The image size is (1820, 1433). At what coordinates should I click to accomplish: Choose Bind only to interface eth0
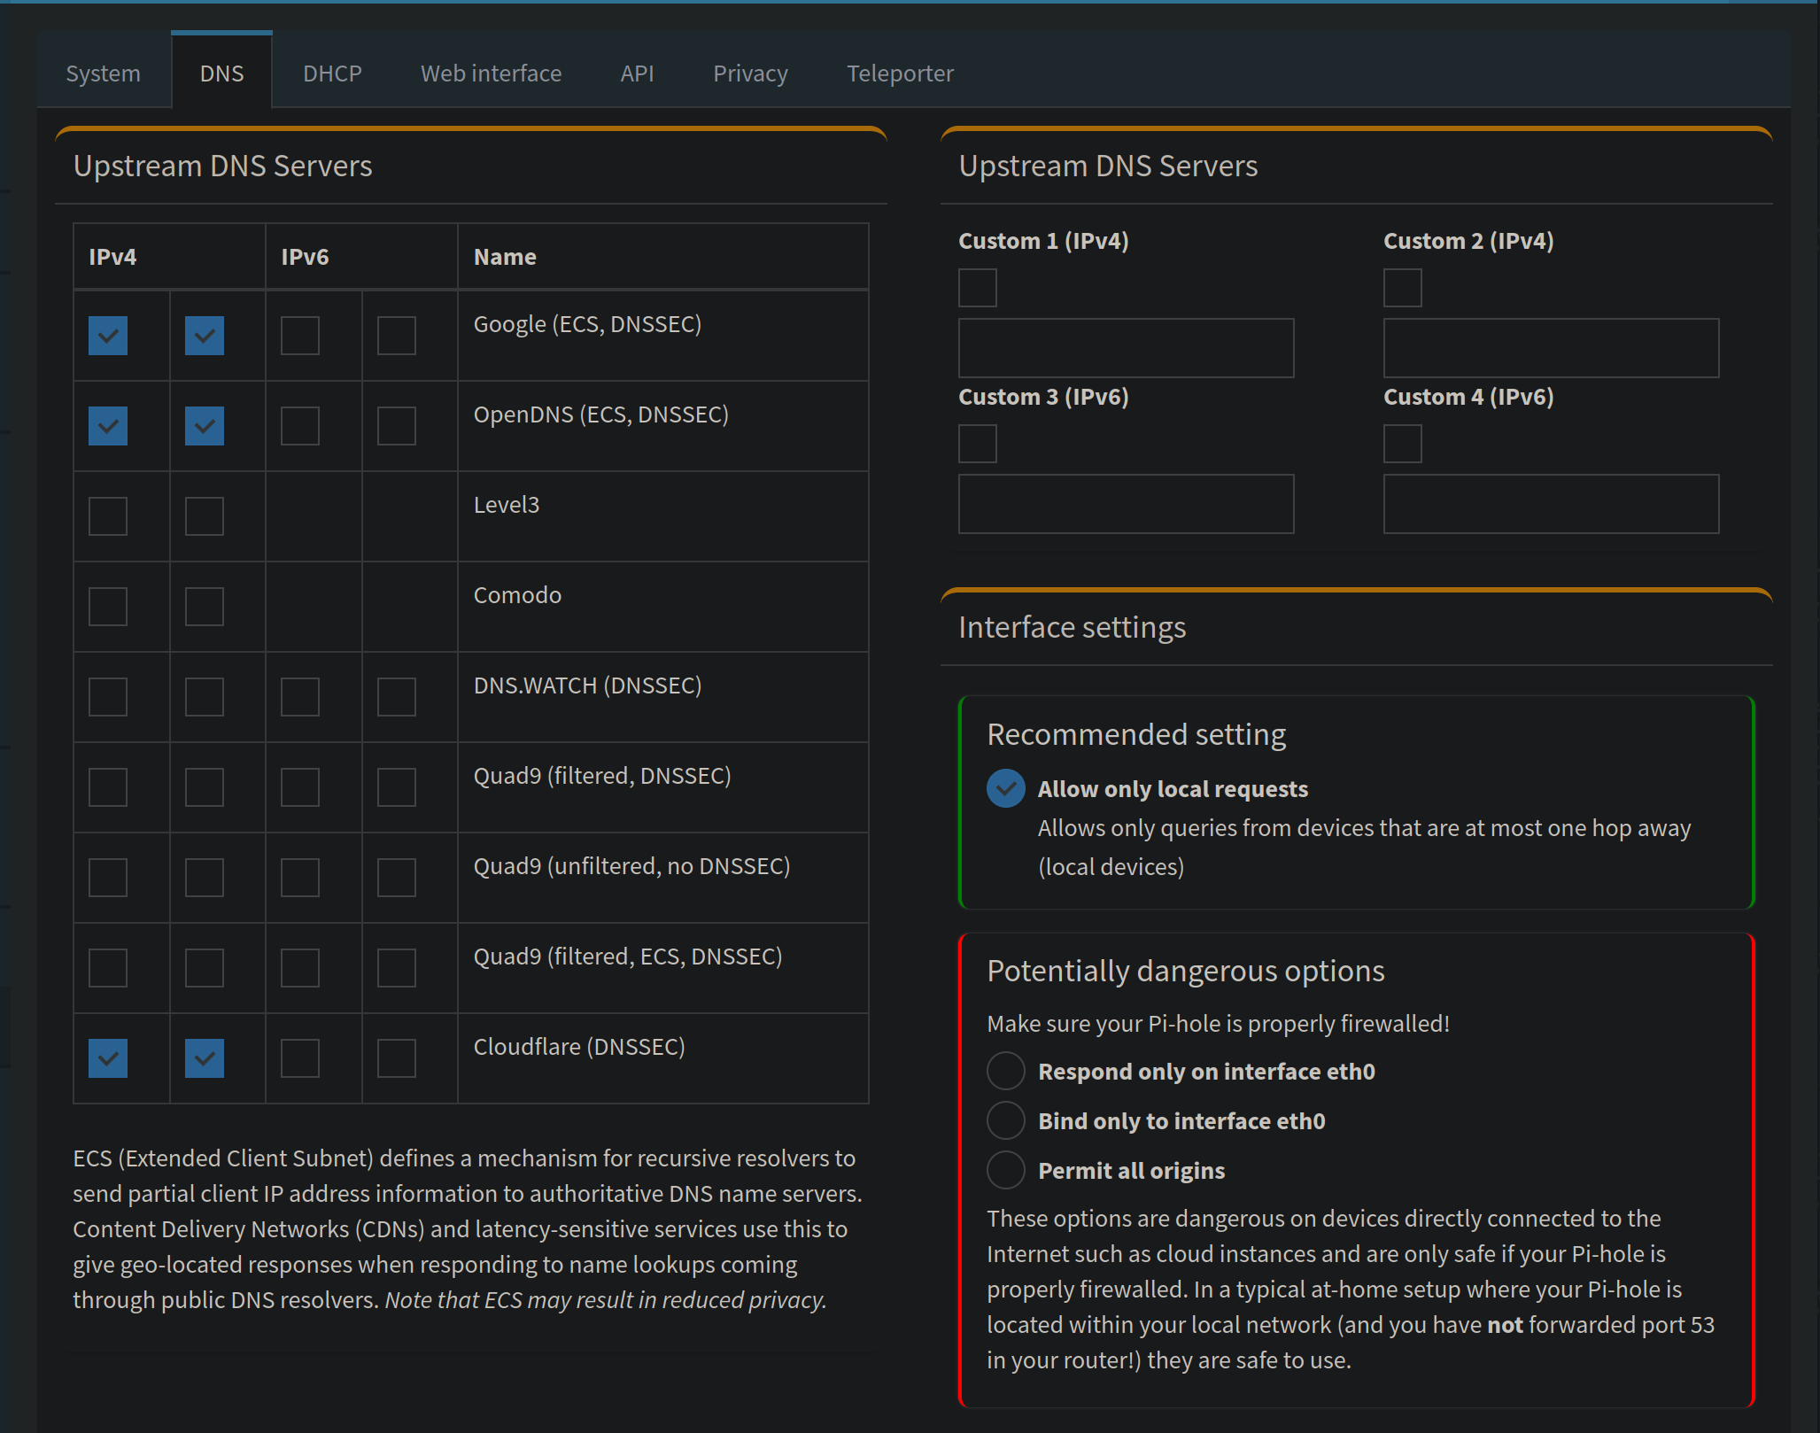point(1006,1121)
